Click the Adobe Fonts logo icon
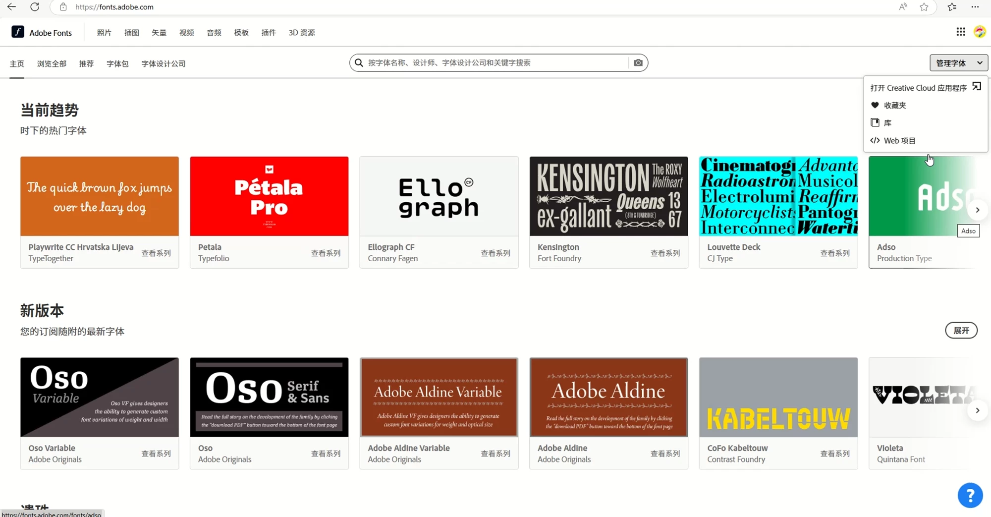The image size is (991, 517). pyautogui.click(x=18, y=32)
